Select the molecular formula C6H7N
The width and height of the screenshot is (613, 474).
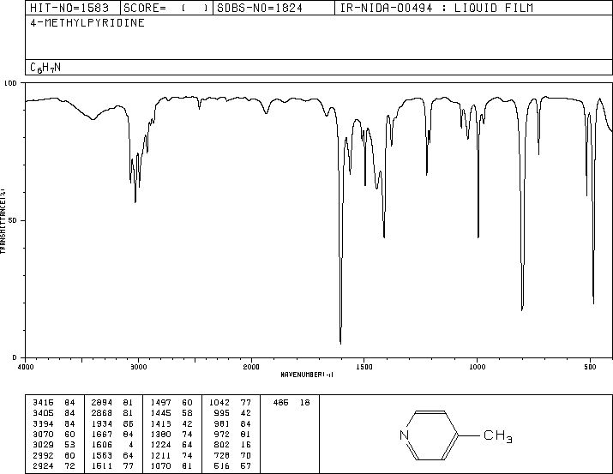(45, 68)
